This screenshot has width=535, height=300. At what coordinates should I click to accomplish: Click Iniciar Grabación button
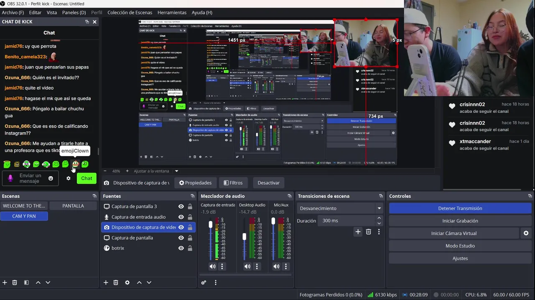(460, 221)
